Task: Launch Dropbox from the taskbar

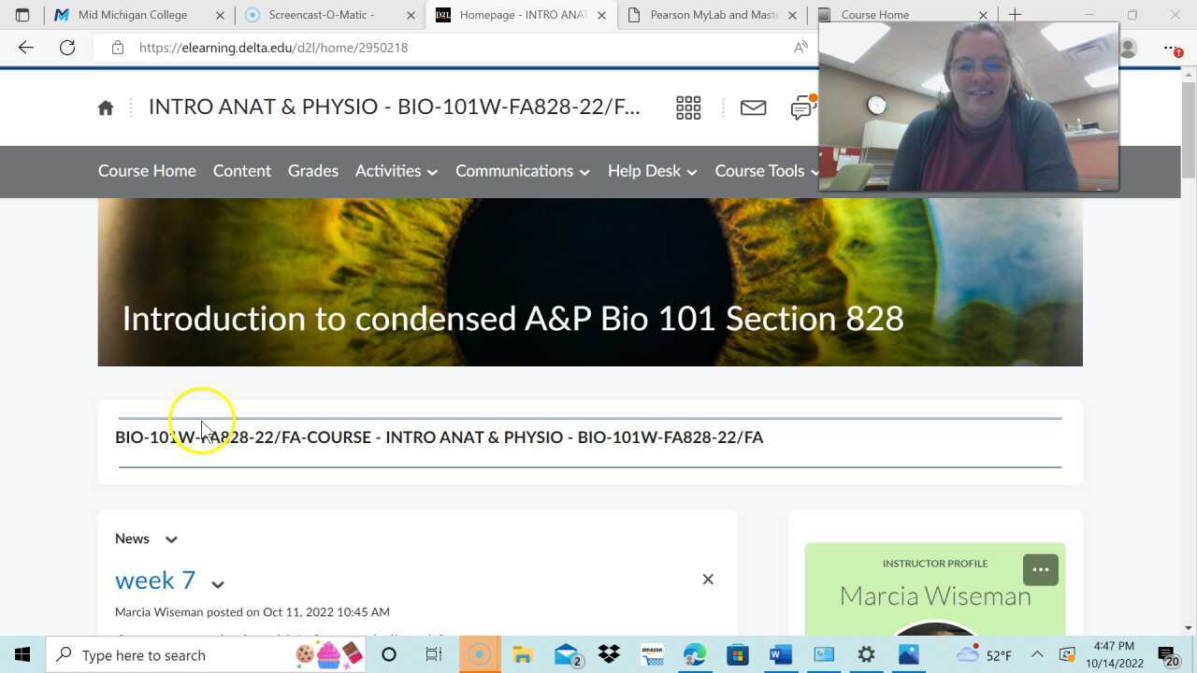Action: pos(609,654)
